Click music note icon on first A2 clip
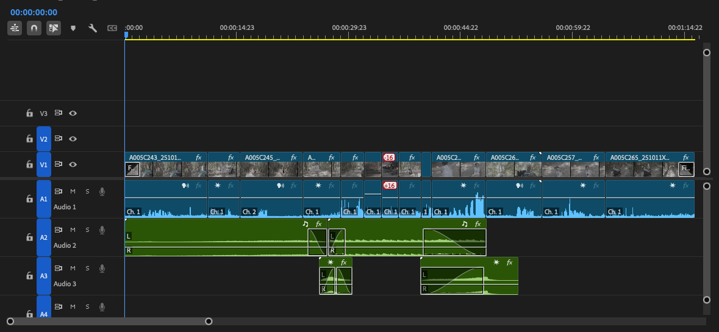 (306, 224)
